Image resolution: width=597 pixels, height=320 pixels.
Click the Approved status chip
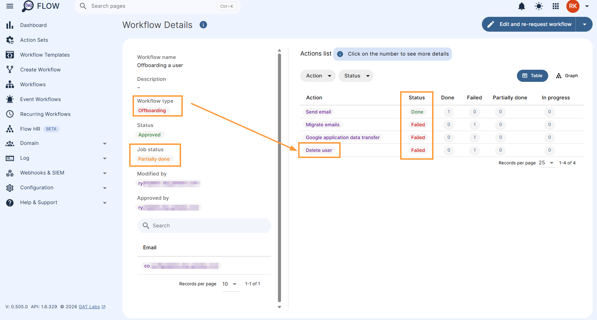(x=149, y=135)
